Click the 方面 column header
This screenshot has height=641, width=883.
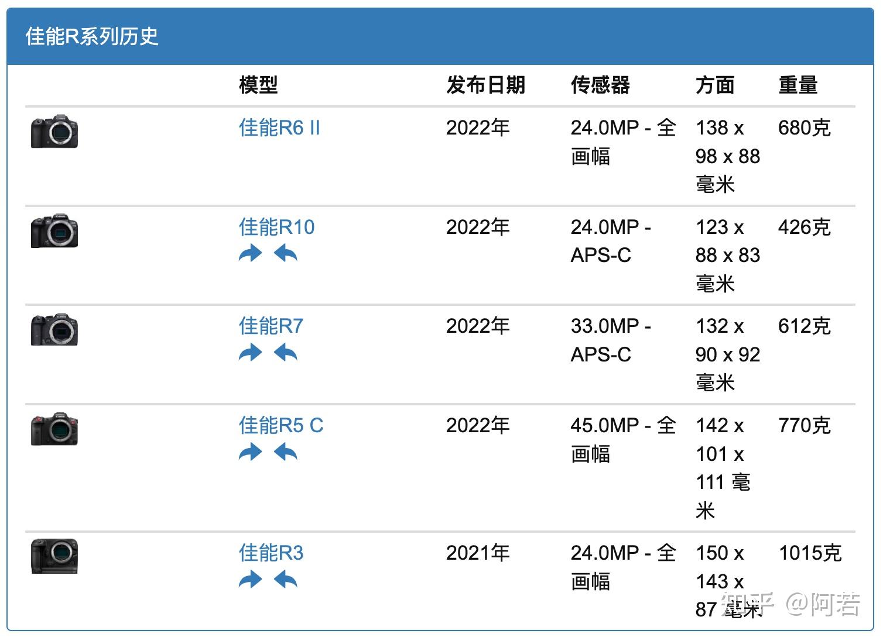715,85
